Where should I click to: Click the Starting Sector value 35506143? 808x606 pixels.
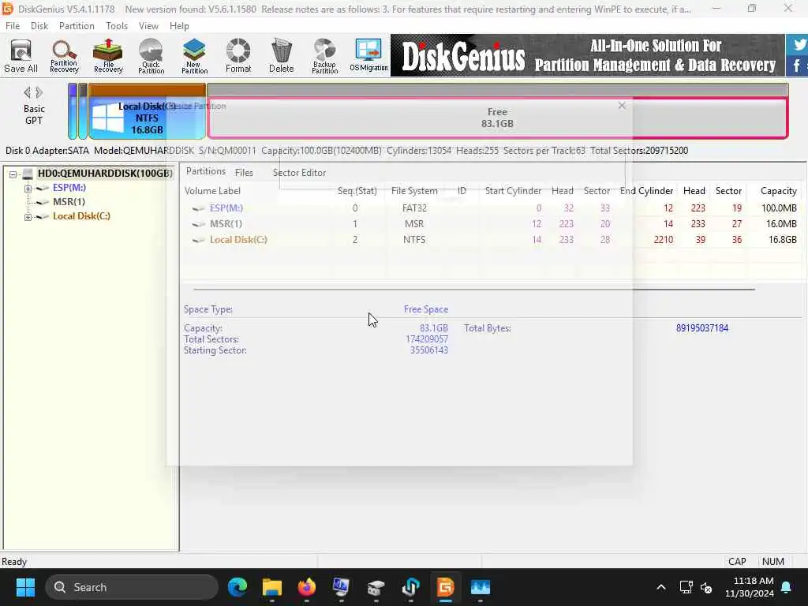[x=428, y=350]
